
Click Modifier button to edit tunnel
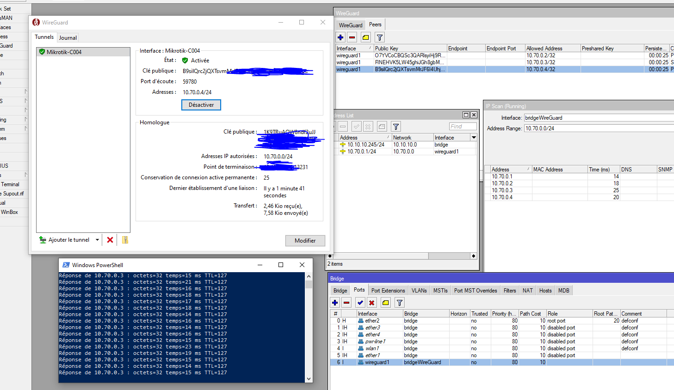coord(305,241)
